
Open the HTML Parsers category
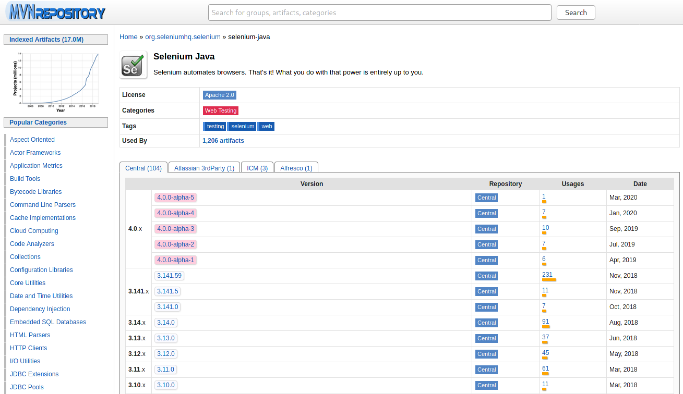tap(30, 335)
